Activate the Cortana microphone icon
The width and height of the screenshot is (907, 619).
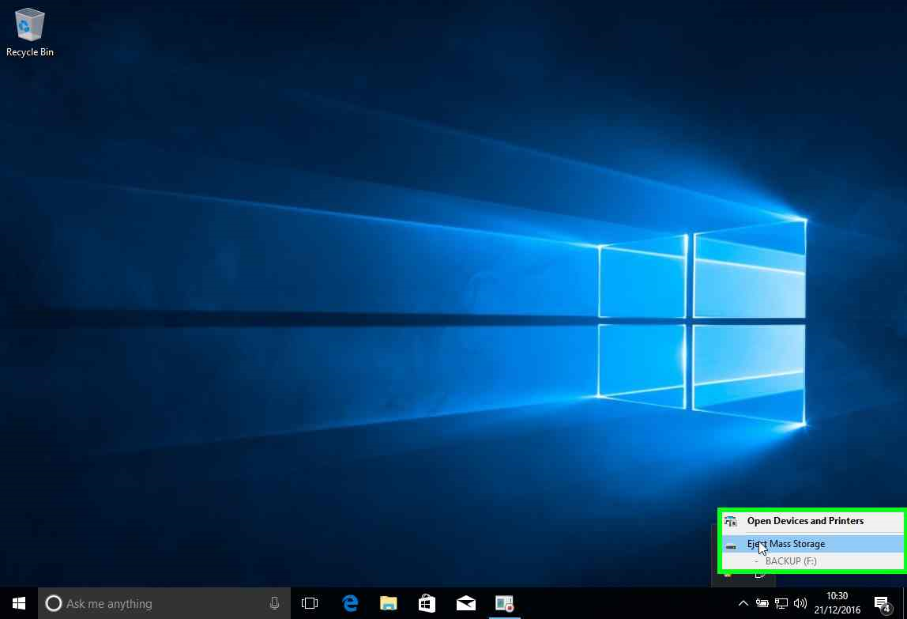[274, 603]
